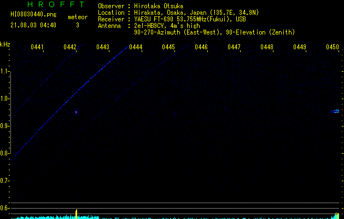Click the 0.8 kHz frequency label
Image resolution: width=344 pixels, height=219 pixels.
tap(4, 153)
